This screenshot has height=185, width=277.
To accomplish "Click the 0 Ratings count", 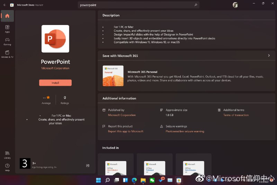I will 65,100.
